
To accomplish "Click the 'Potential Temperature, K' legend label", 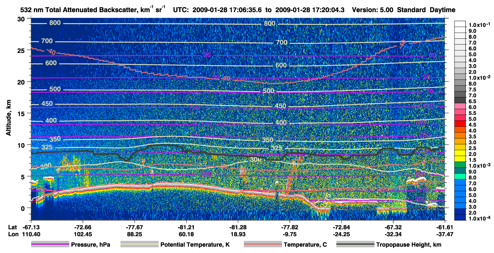I will coord(195,245).
